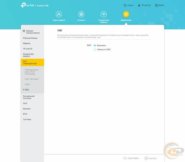Open the Карта мережі network map icon
This screenshot has width=185, height=162.
(59, 14)
